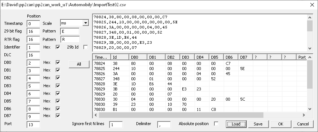Click the Id column header

click(120, 57)
